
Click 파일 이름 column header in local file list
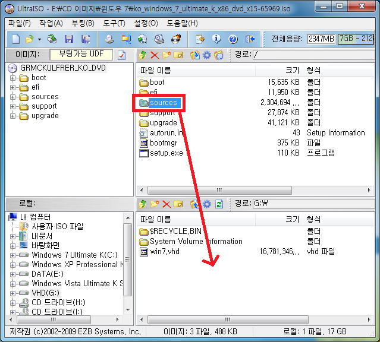point(196,219)
